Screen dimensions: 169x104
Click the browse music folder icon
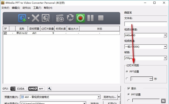pyautogui.click(x=163, y=101)
